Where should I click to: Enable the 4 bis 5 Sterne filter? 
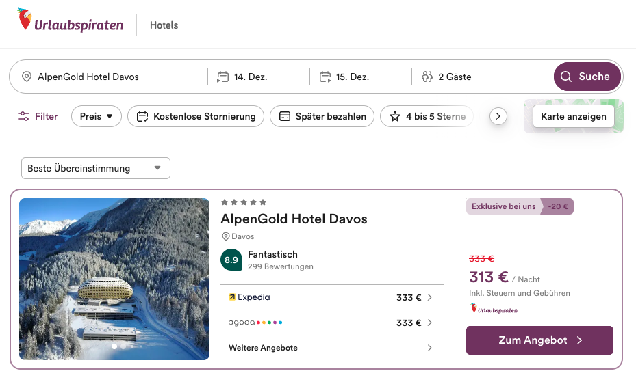point(427,116)
